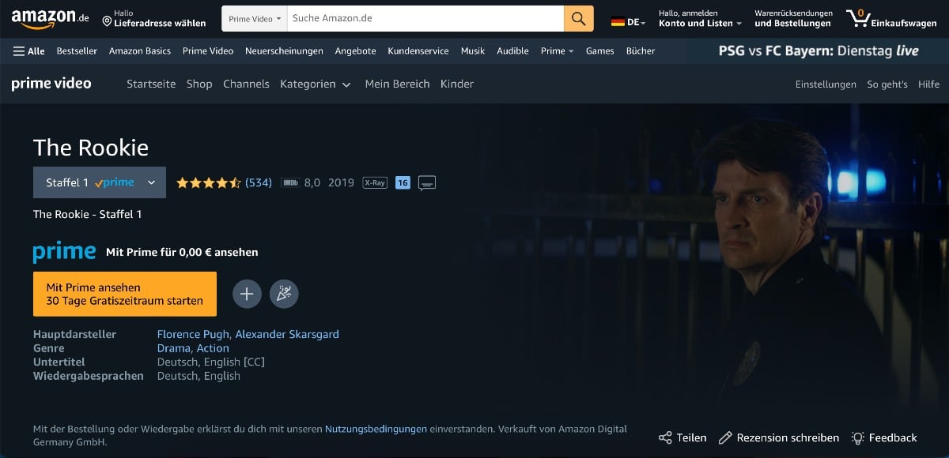Screen dimensions: 949x458
Task: Open Neuerscheinungen
Action: 284,51
